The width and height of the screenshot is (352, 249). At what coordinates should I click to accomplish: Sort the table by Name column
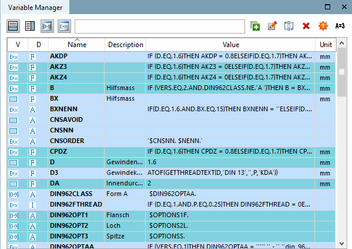tap(76, 45)
